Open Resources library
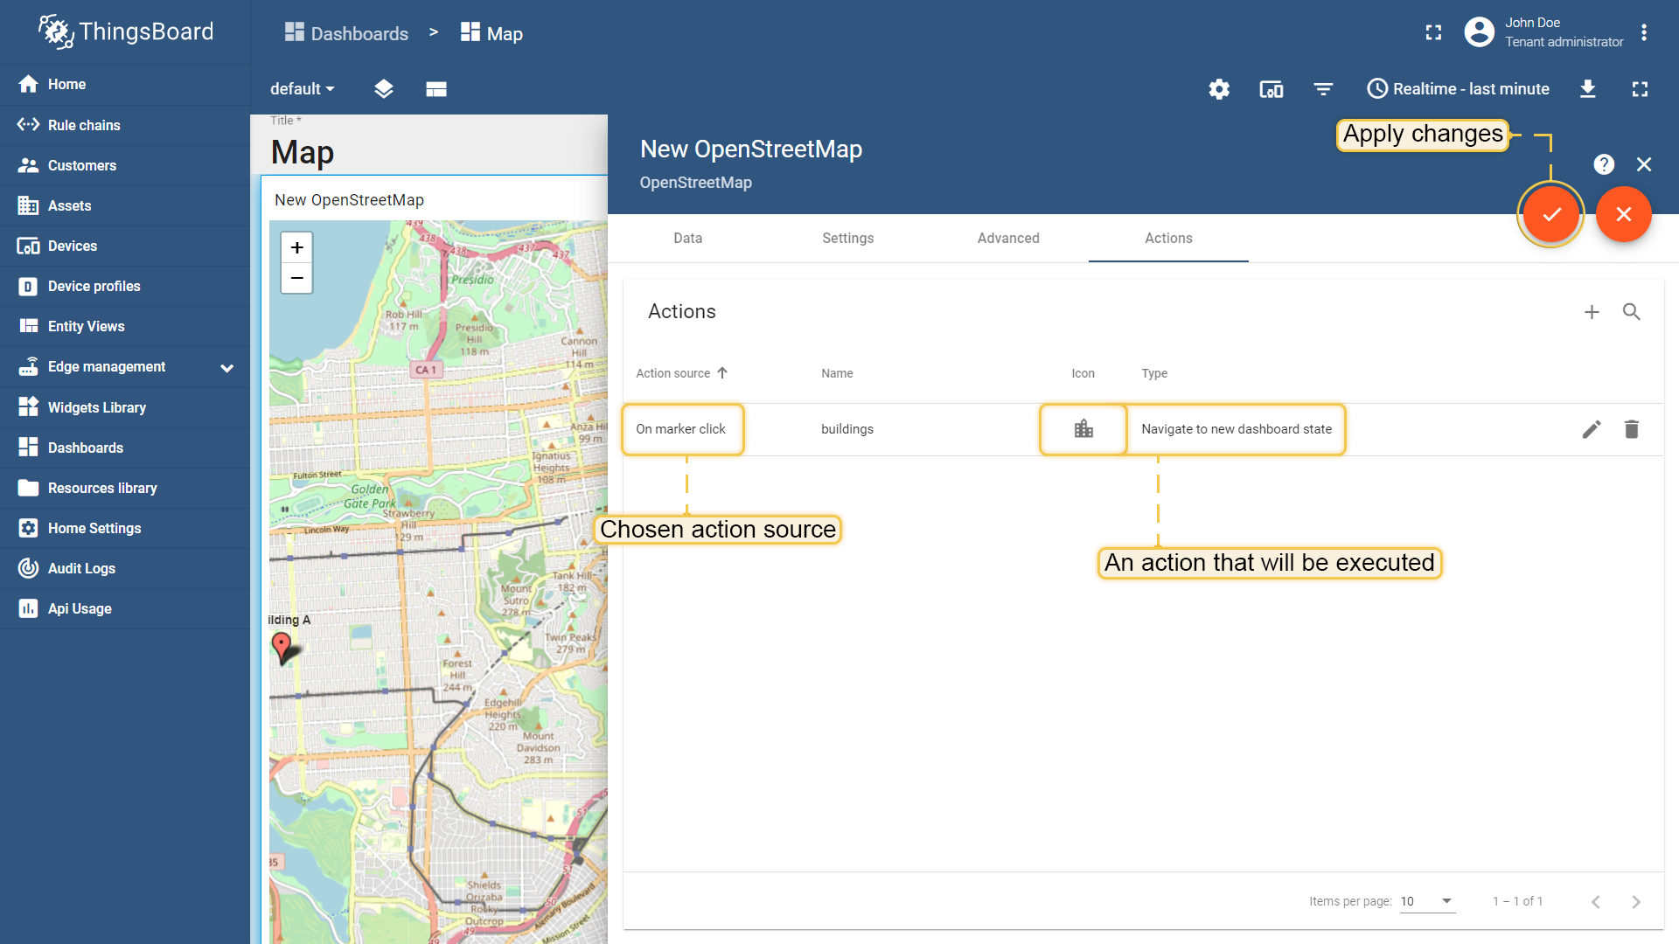Viewport: 1679px width, 944px height. (x=124, y=488)
